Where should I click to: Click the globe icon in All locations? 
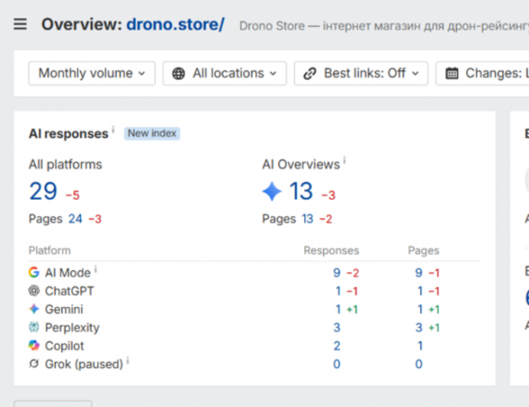coord(179,73)
